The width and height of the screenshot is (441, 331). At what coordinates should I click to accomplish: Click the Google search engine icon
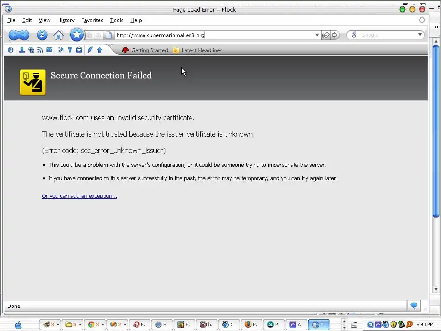[354, 34]
